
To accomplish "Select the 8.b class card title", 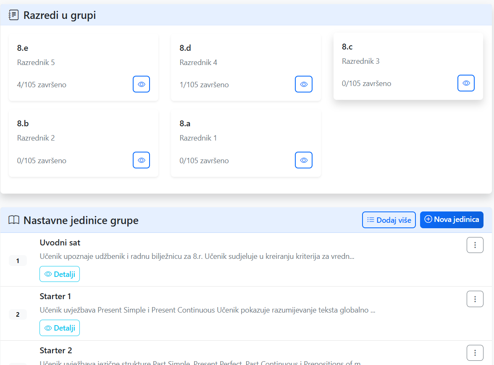I will (x=23, y=123).
